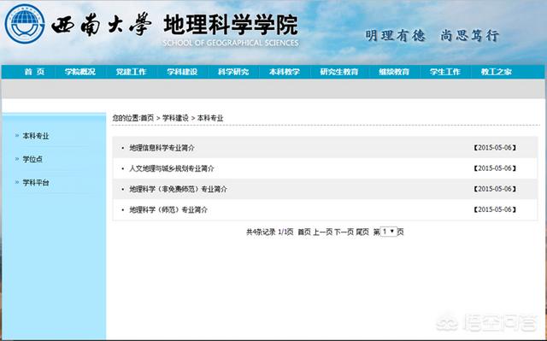Open the 科学研究 navigation item
Viewport: 547px width, 341px height.
pos(233,72)
